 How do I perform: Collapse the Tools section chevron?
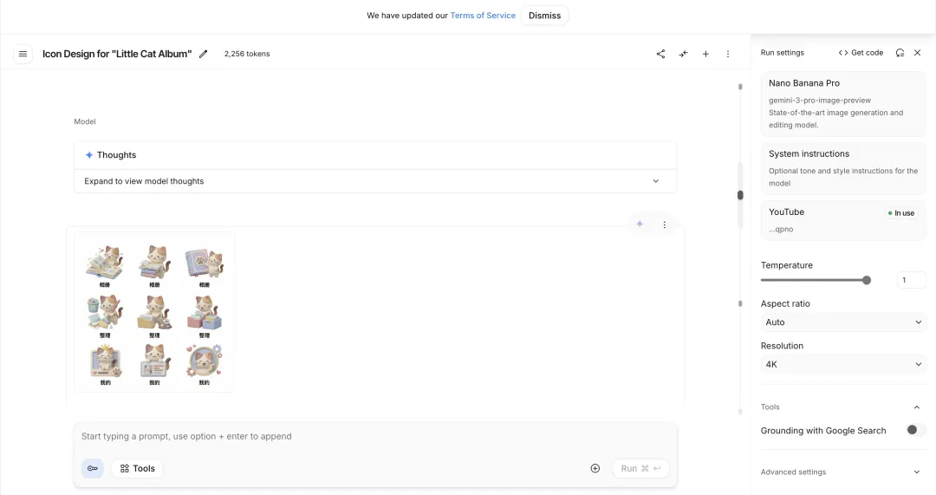[917, 407]
